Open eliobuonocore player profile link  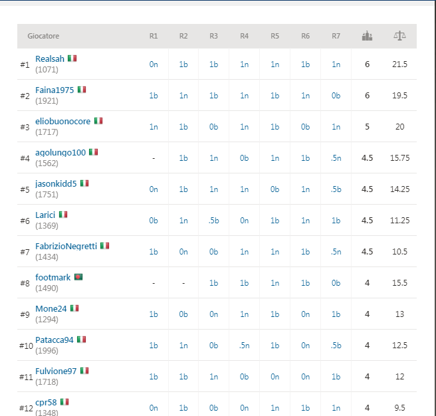point(63,121)
